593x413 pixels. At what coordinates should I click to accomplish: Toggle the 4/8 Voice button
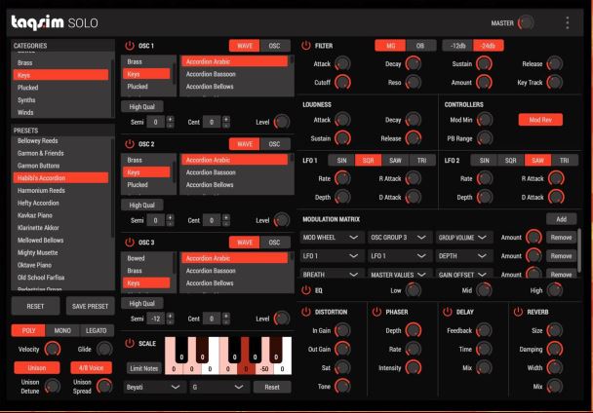pyautogui.click(x=91, y=367)
